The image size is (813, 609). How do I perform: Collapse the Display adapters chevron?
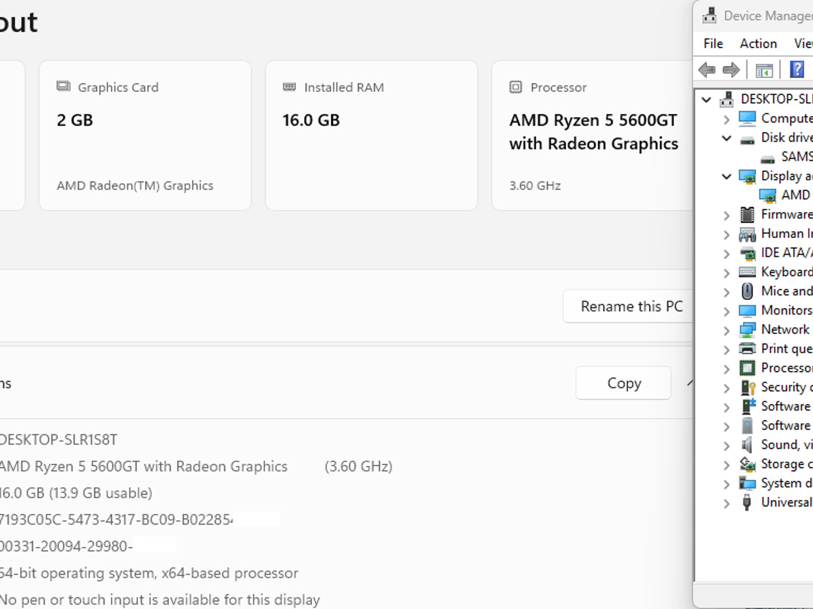click(x=726, y=177)
